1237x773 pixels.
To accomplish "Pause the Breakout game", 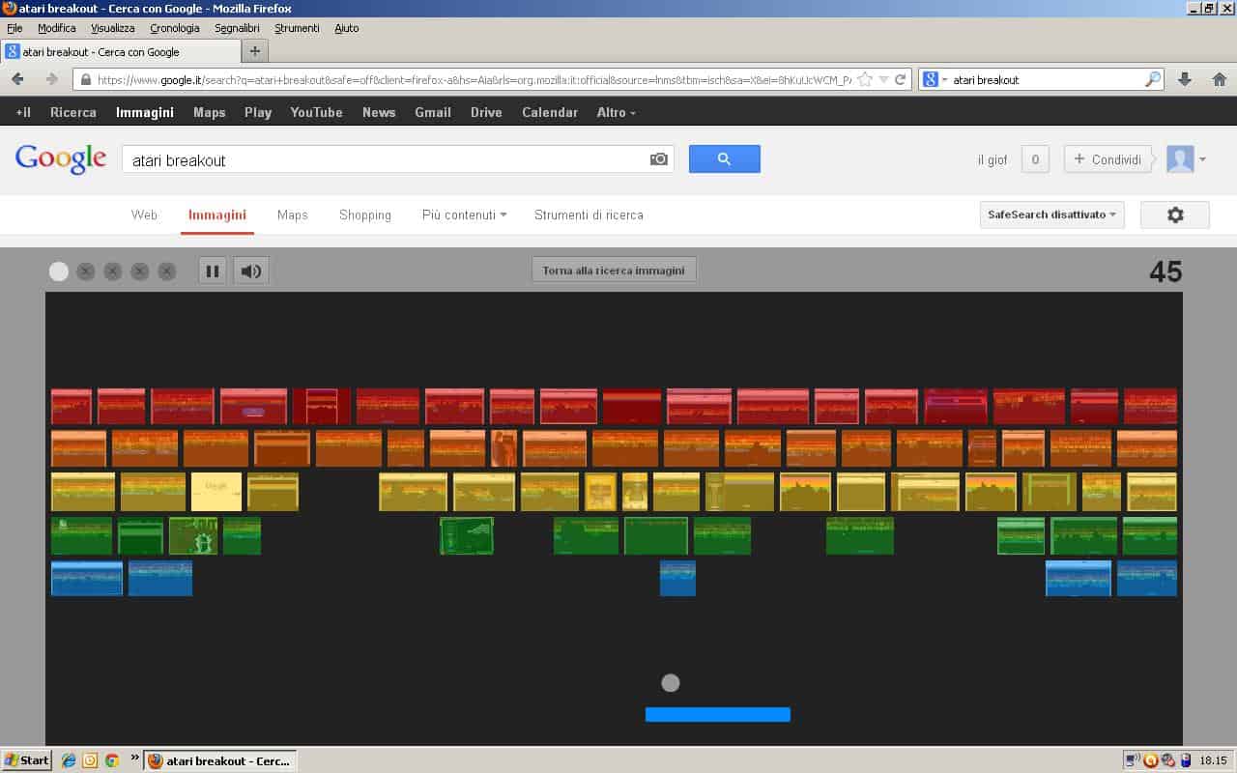I will click(x=213, y=272).
